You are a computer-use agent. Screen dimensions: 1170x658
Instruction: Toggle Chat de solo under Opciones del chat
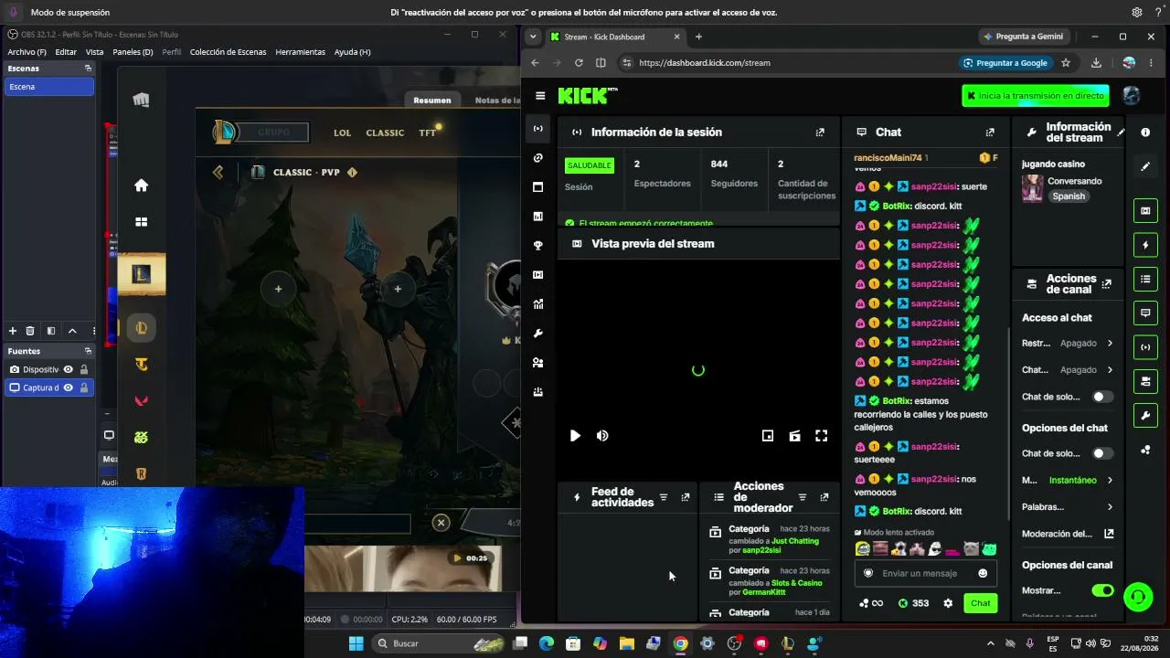(x=1102, y=453)
